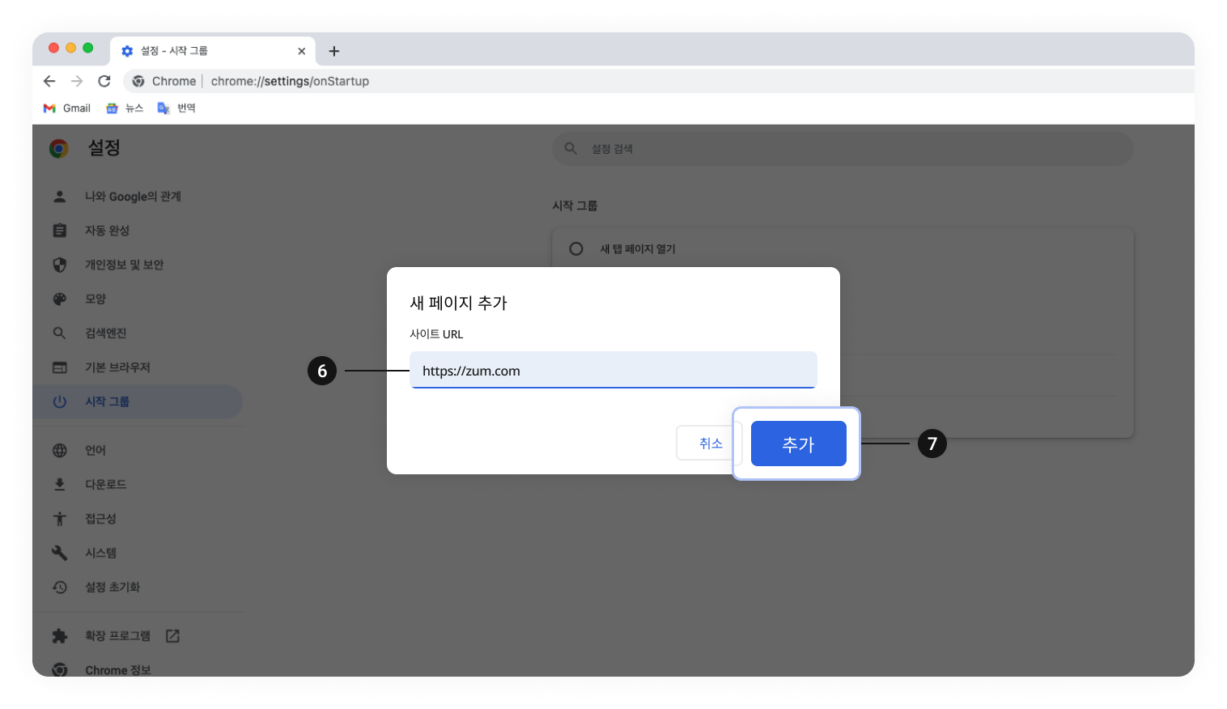The width and height of the screenshot is (1227, 709).
Task: Click the 추가 button to confirm
Action: [798, 444]
